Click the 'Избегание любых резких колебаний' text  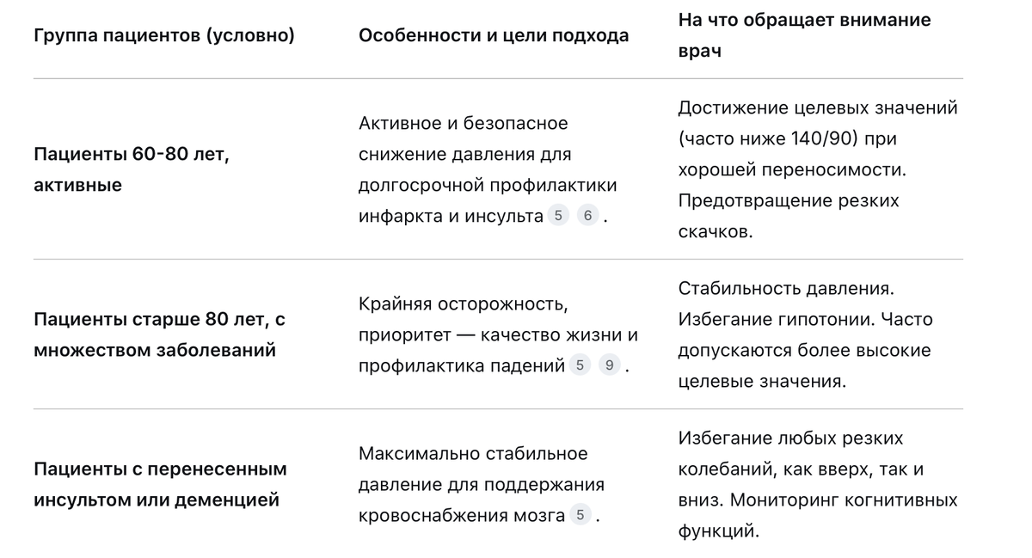pyautogui.click(x=789, y=438)
